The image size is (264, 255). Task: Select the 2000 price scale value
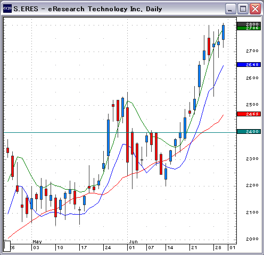tap(252, 239)
